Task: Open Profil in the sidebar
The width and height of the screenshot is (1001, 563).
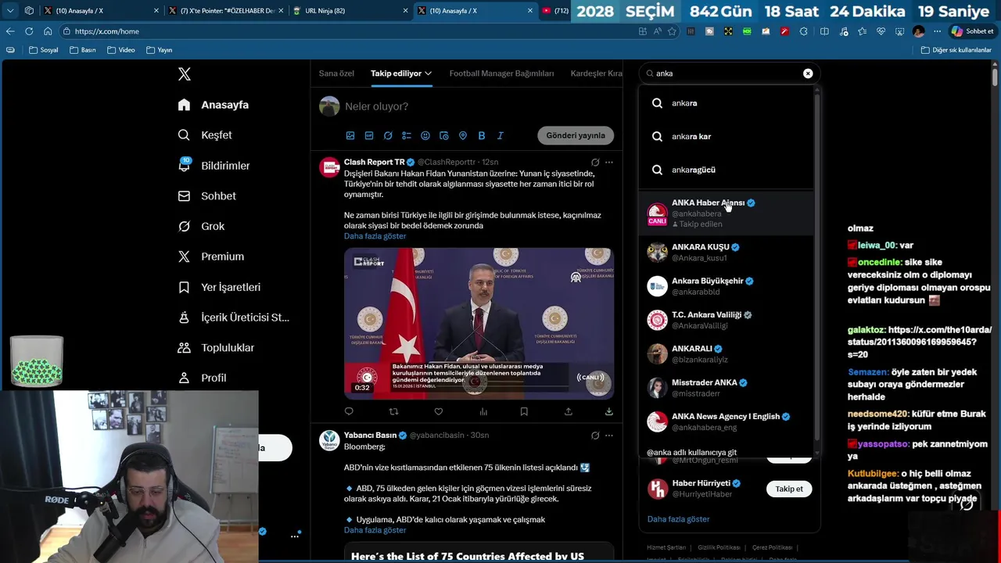Action: pyautogui.click(x=202, y=378)
